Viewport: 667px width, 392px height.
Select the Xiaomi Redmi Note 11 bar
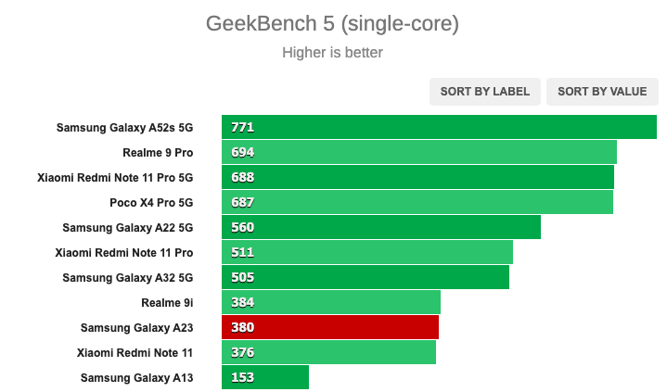pos(328,352)
